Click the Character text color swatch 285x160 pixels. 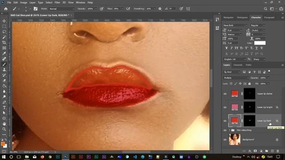tap(260, 43)
